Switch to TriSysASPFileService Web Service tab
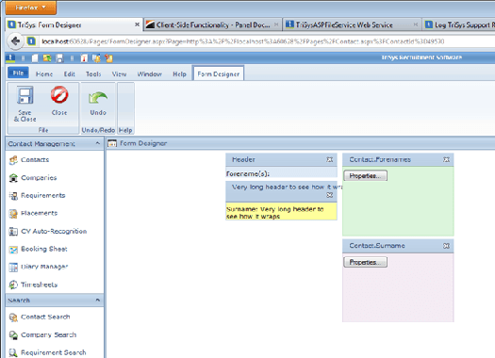495x358 pixels. tap(352, 24)
